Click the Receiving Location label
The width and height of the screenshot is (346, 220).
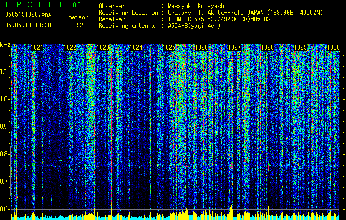click(x=128, y=13)
